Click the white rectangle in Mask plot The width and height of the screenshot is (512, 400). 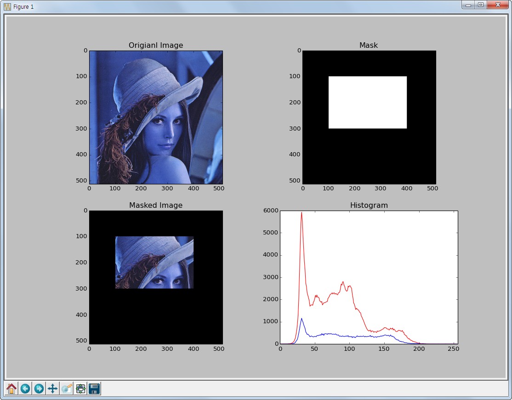point(368,102)
